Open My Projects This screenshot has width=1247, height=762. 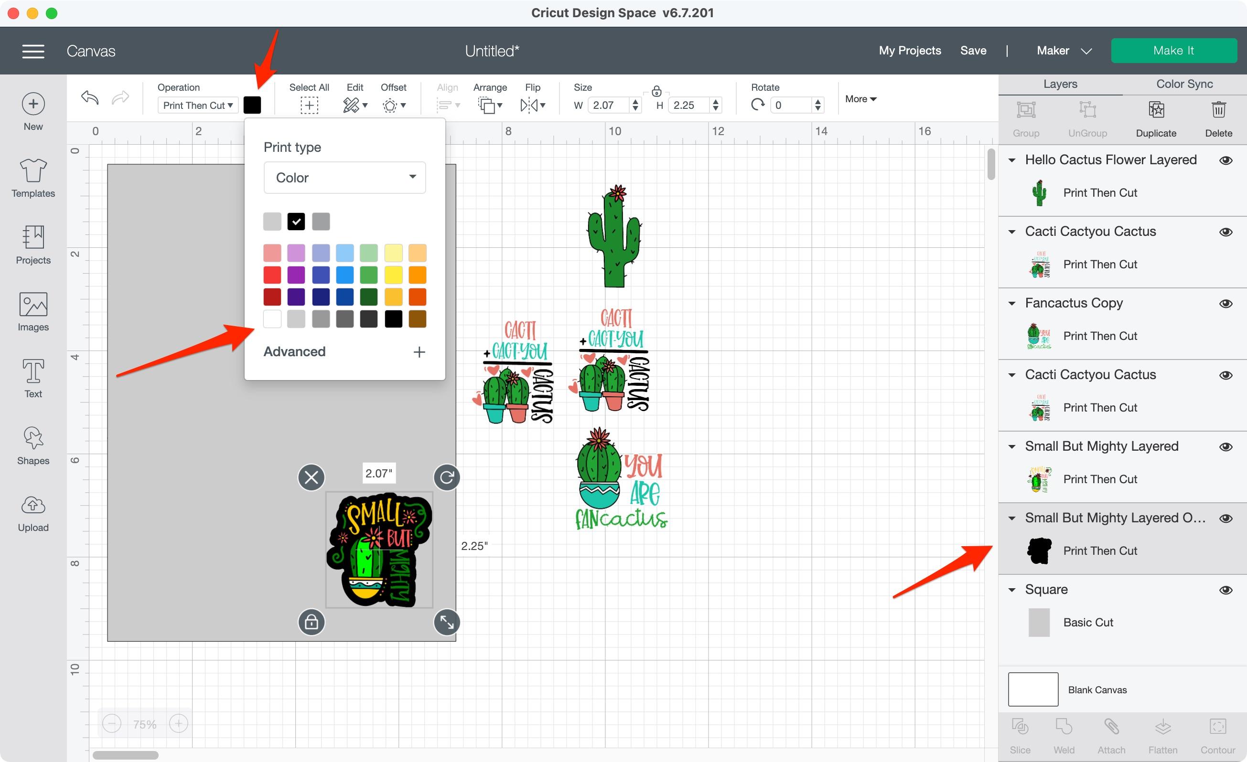tap(909, 51)
